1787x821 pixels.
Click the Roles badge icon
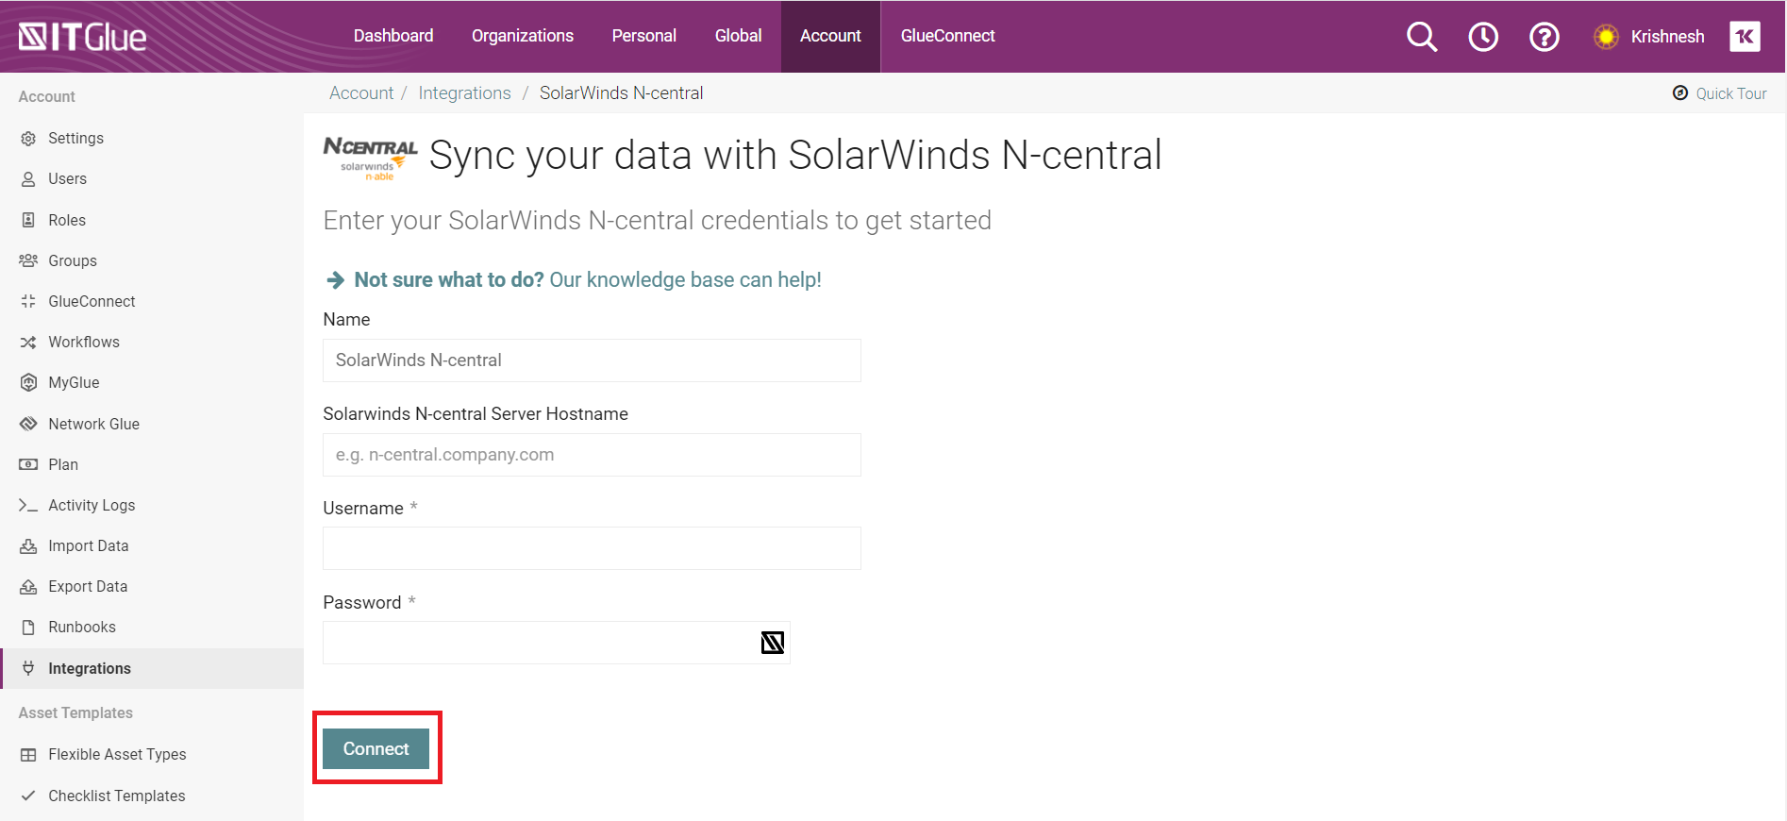28,220
